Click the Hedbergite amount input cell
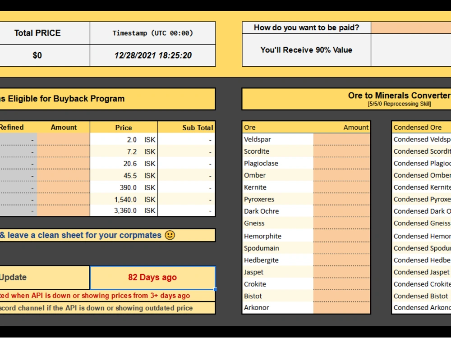The width and height of the screenshot is (451, 338). (x=342, y=260)
